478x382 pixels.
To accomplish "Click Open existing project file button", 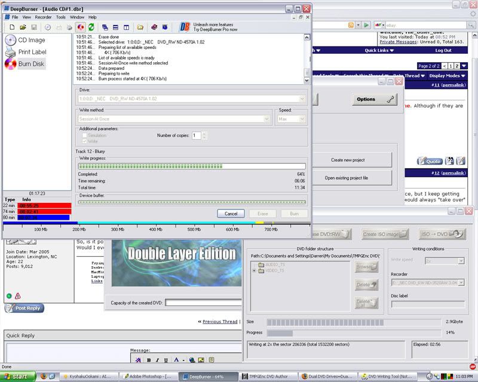I will (347, 178).
